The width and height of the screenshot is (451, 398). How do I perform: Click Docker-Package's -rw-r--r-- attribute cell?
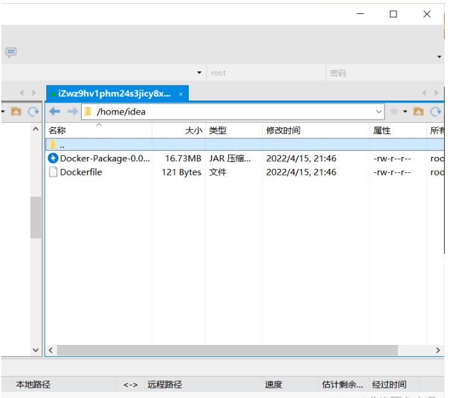tap(392, 158)
